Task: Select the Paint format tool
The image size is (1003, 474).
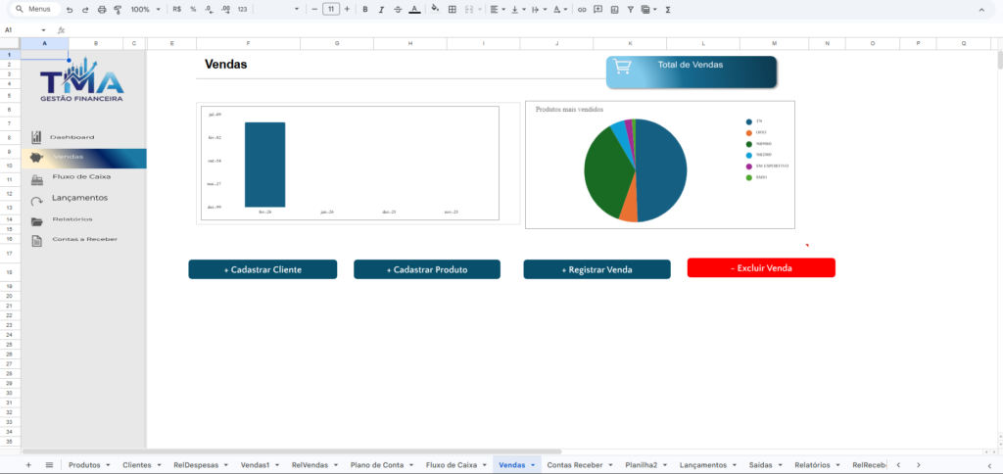Action: click(x=117, y=9)
